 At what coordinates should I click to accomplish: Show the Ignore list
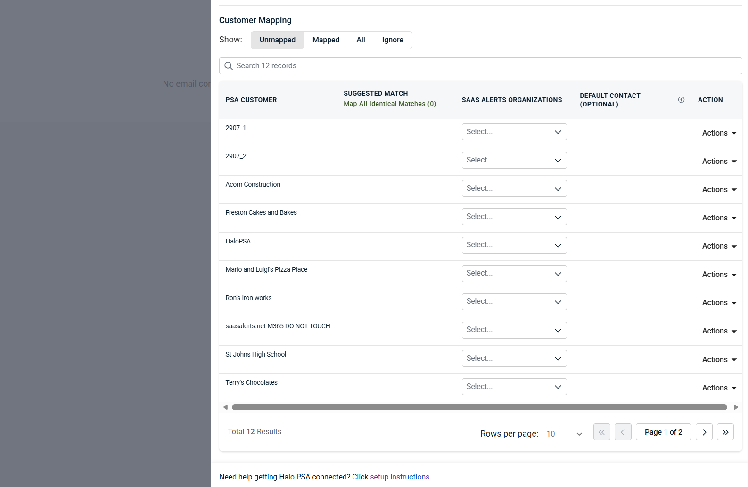[x=393, y=40]
